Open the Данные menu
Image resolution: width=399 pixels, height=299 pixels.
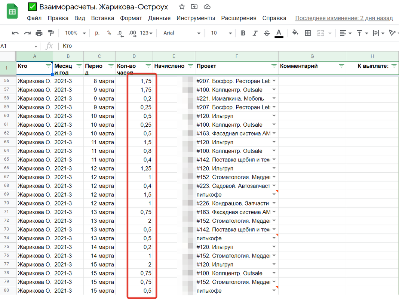point(159,18)
